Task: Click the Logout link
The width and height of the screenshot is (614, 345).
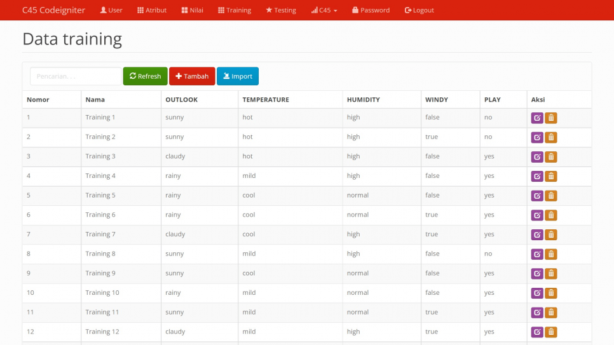Action: 419,10
